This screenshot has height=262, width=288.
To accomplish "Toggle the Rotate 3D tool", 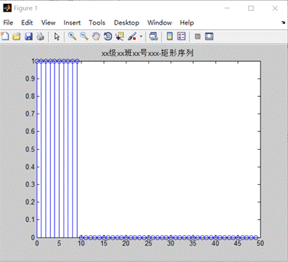I will click(x=108, y=36).
